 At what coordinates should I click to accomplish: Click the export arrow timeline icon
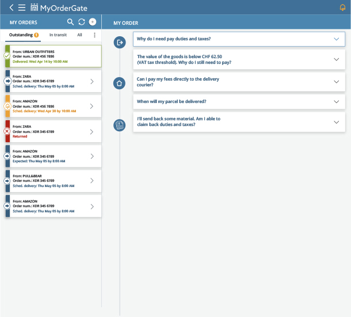tap(120, 42)
